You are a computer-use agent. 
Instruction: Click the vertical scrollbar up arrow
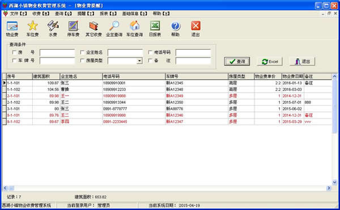click(334, 76)
